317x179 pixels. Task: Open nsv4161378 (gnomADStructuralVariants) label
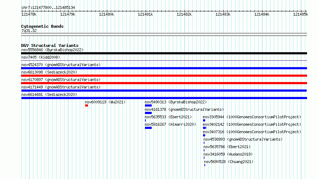[x=184, y=109]
